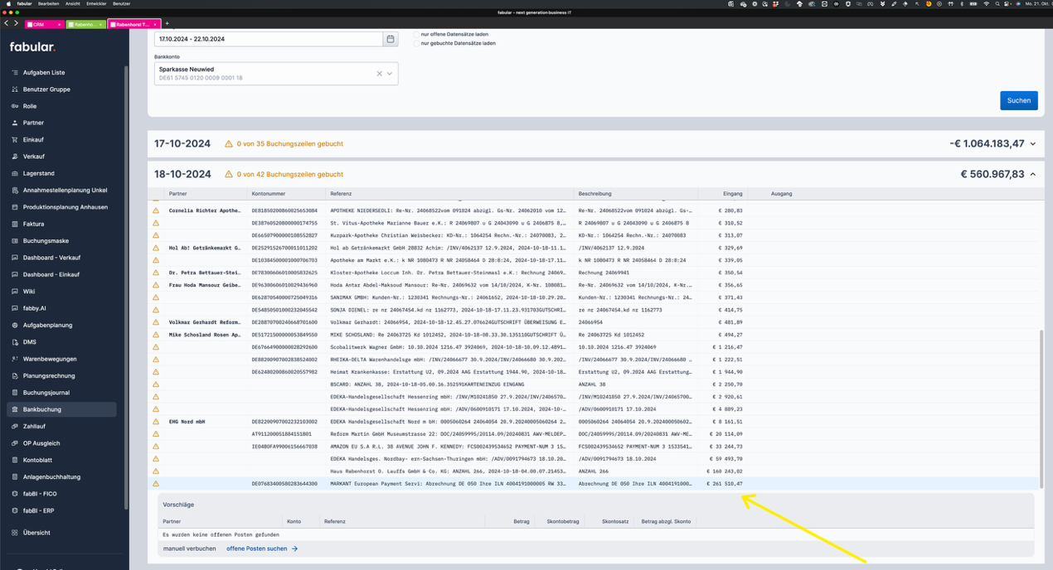Open the calendar icon in the date field

click(x=389, y=38)
